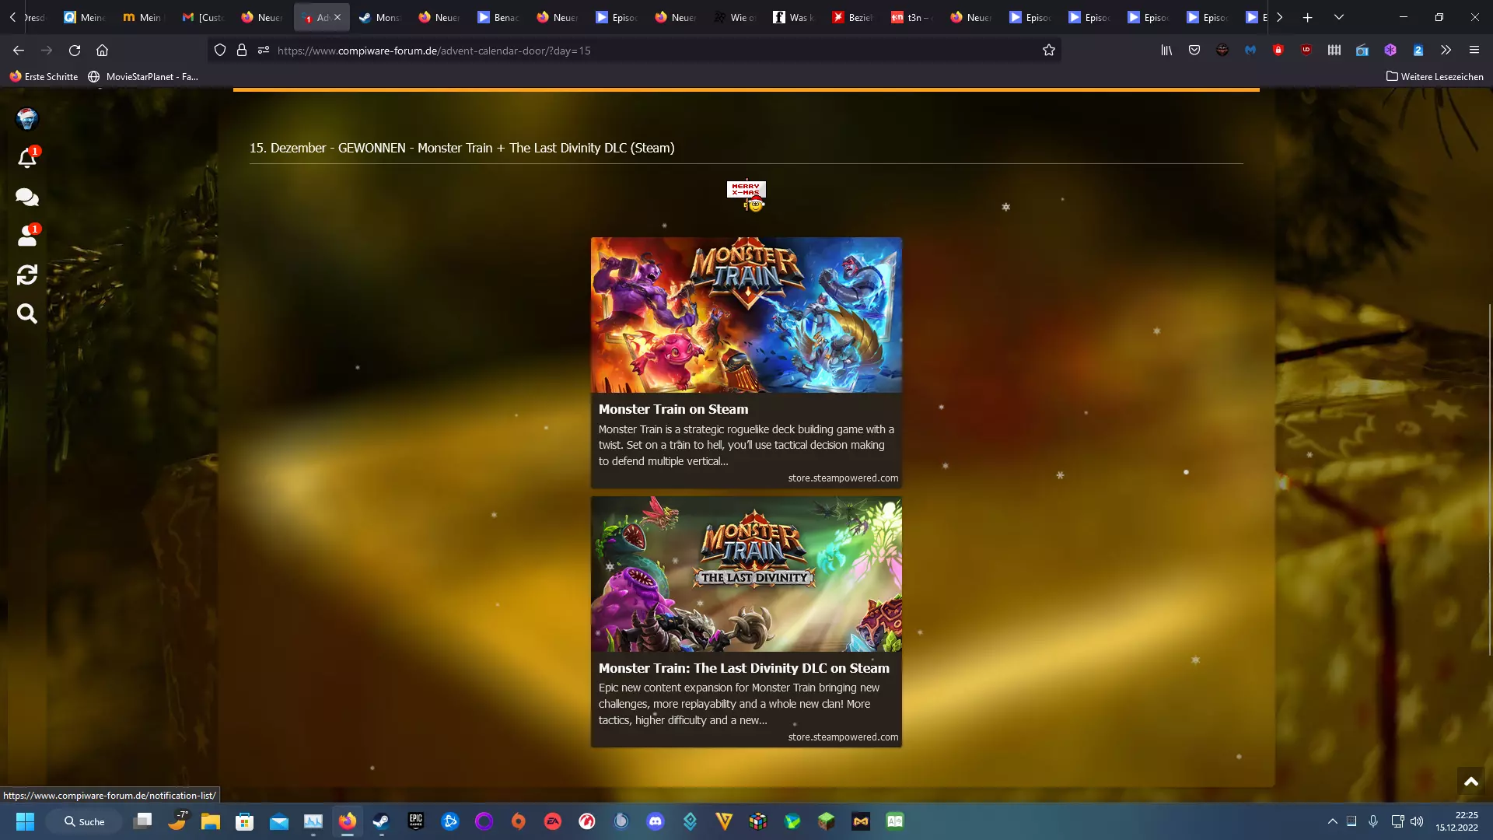Screen dimensions: 1493x840
Task: Open a new browser tab
Action: (1308, 17)
